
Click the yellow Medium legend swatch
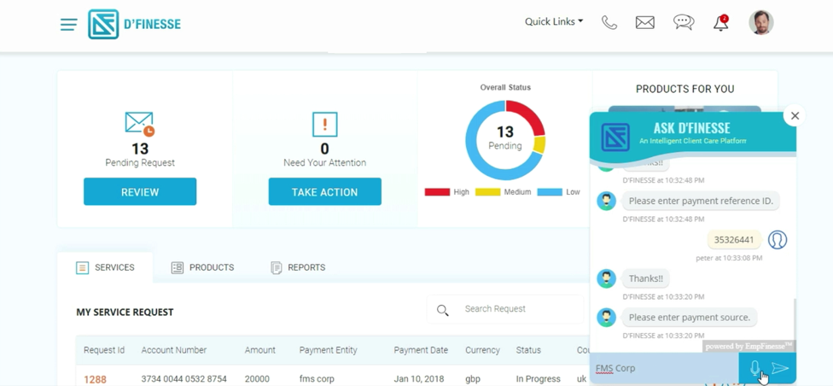[x=487, y=192]
